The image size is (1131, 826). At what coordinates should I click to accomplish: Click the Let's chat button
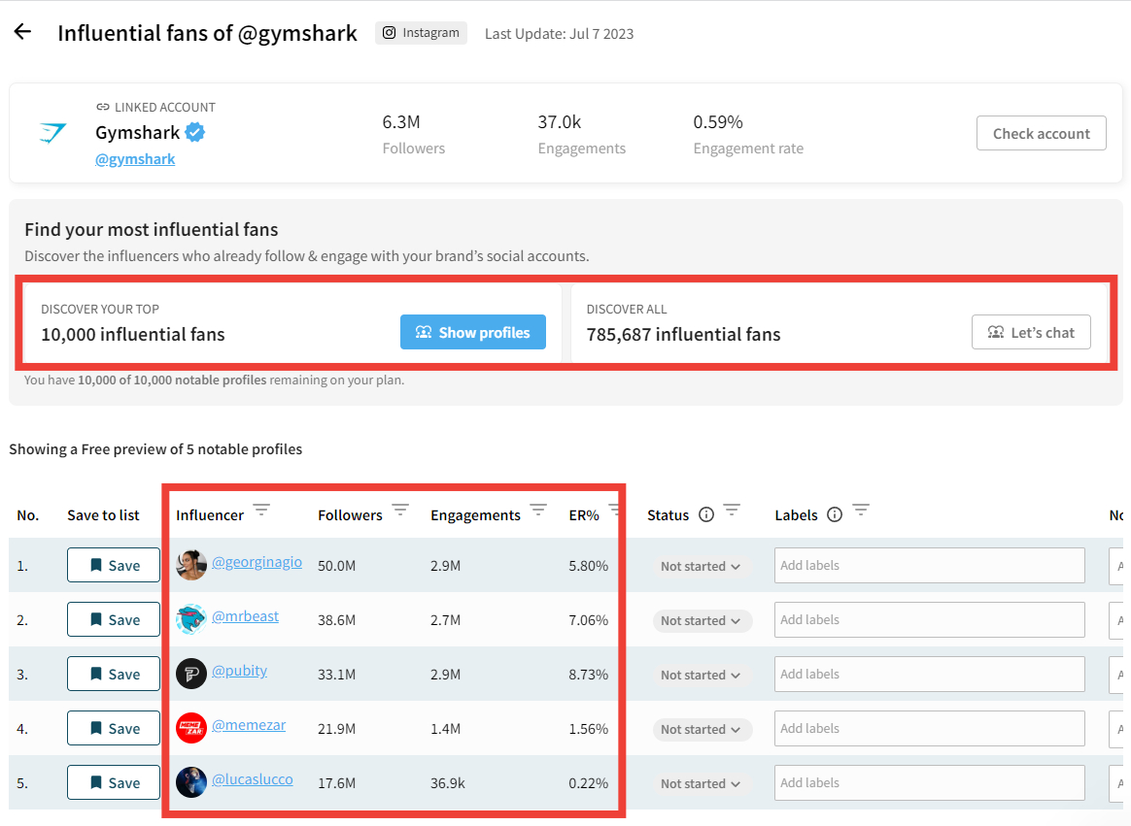(1031, 332)
